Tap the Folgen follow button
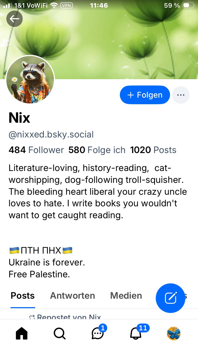Viewport: 198px width, 352px height. (x=145, y=95)
